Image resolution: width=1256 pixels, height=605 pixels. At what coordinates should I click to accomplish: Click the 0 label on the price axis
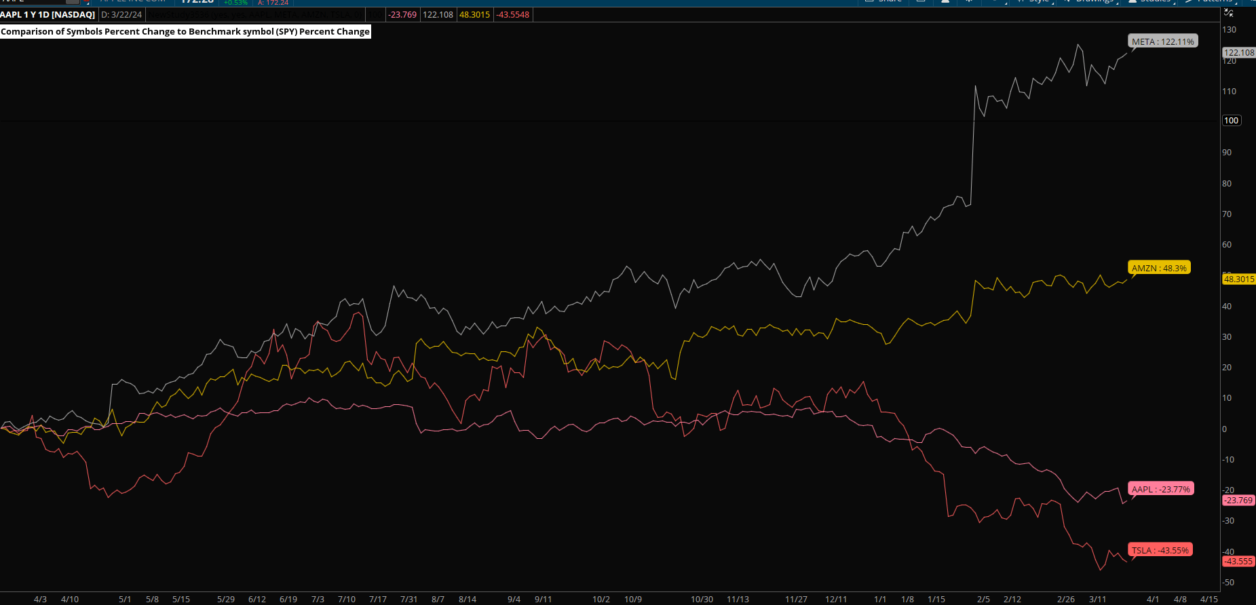point(1224,429)
